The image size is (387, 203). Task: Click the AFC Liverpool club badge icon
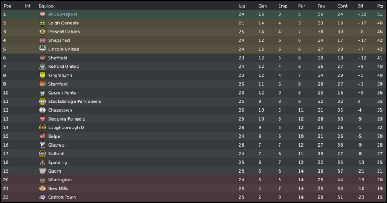43,14
